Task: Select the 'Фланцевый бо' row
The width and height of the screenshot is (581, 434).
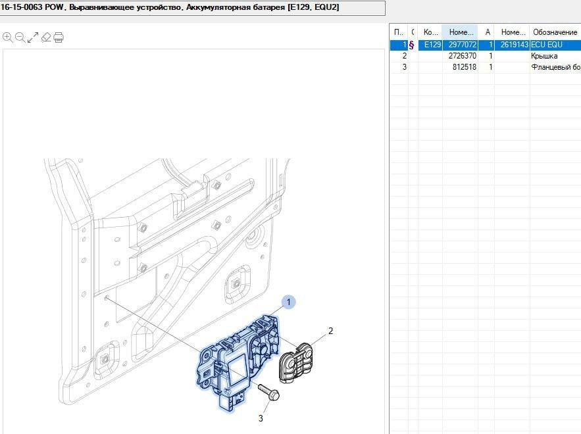Action: click(555, 67)
